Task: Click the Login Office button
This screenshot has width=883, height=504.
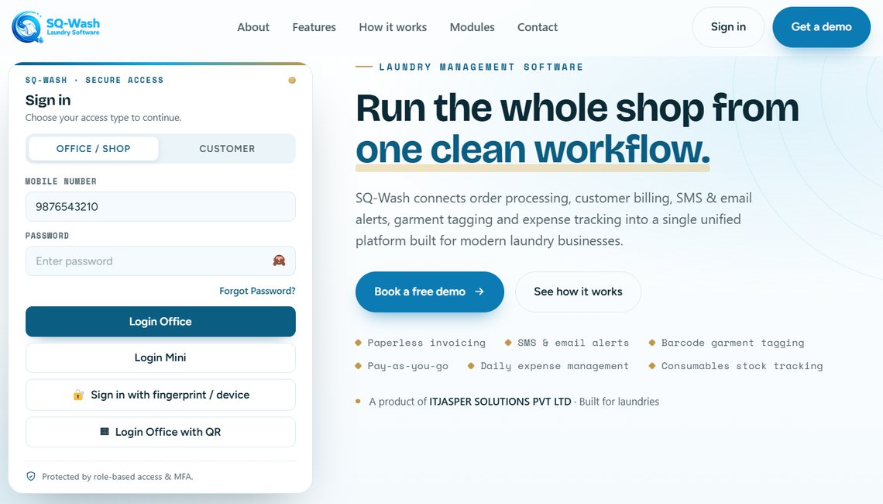Action: coord(160,321)
